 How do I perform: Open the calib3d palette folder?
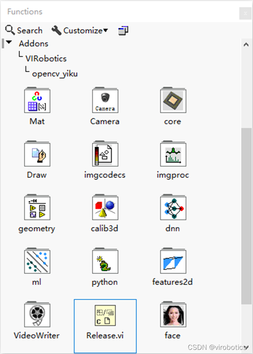pyautogui.click(x=105, y=207)
